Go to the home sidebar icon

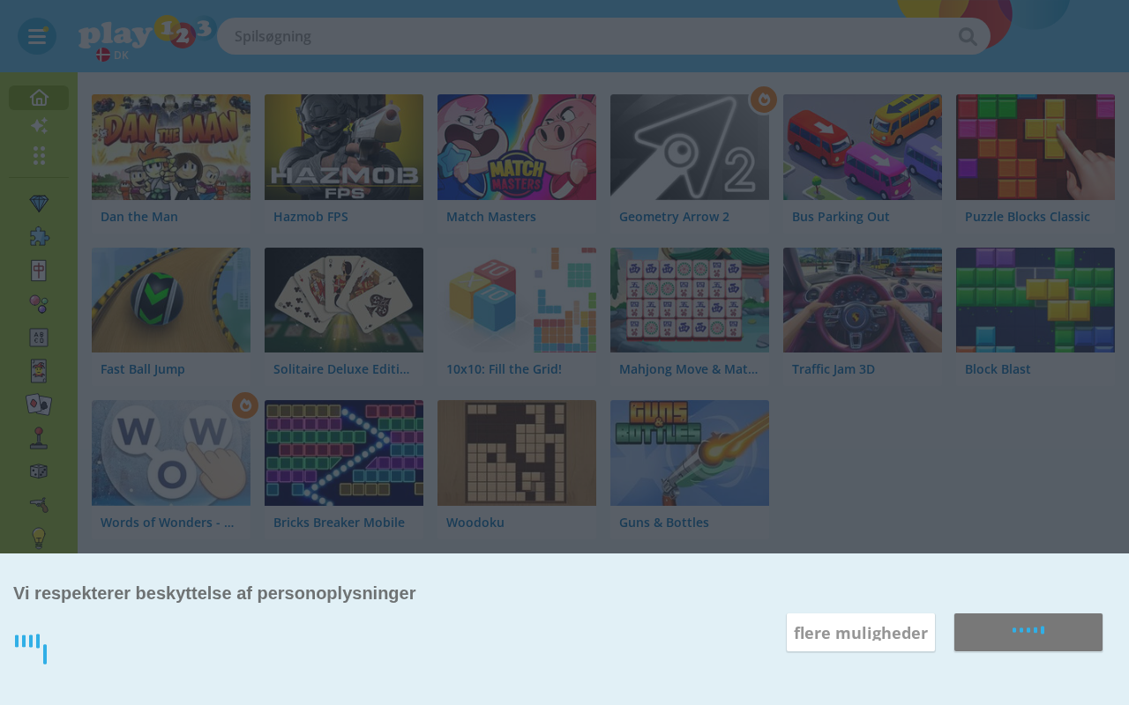point(39,98)
